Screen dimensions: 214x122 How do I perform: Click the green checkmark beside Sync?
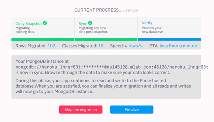[x=90, y=23]
